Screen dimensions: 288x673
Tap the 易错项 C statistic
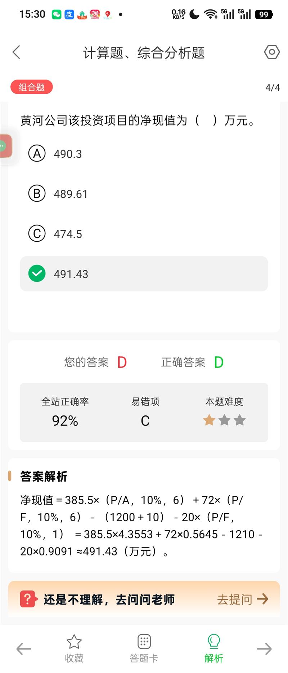tap(145, 412)
